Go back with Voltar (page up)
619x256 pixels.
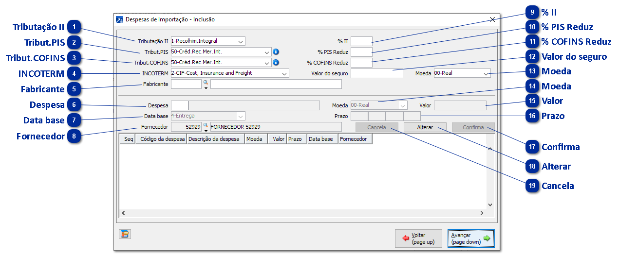(419, 239)
